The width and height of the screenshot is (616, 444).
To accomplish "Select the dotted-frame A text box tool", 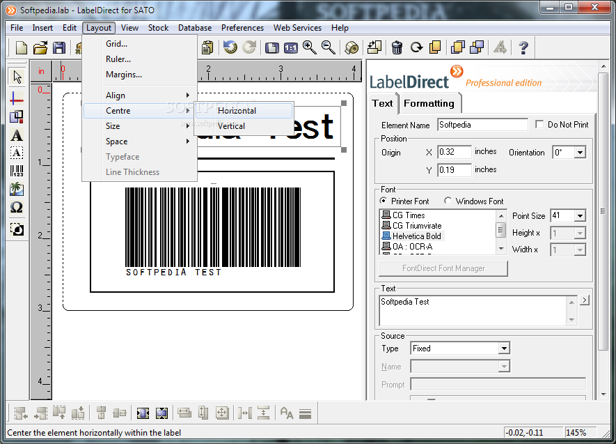I will click(x=17, y=153).
